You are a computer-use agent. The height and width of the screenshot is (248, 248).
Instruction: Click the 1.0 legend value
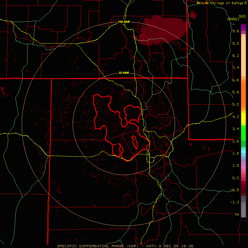[x=236, y=165]
